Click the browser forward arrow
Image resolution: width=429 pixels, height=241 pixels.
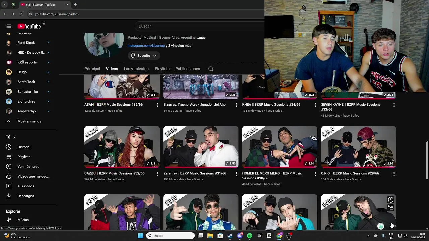[13, 14]
